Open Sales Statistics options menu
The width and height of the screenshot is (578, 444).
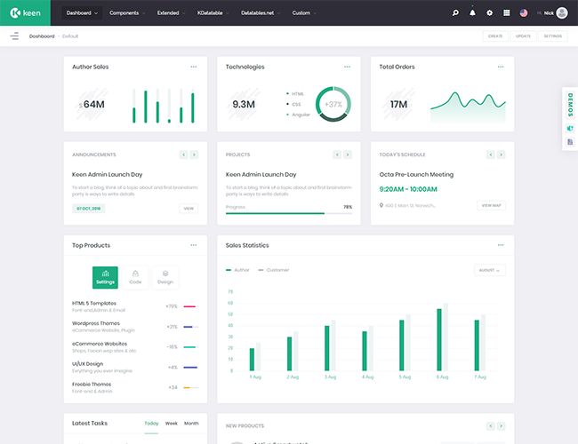pyautogui.click(x=501, y=245)
